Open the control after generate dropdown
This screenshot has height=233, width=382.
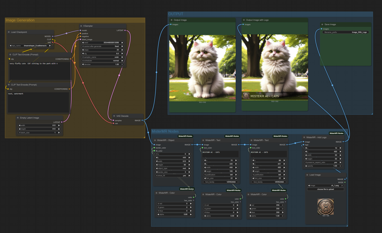pos(102,46)
